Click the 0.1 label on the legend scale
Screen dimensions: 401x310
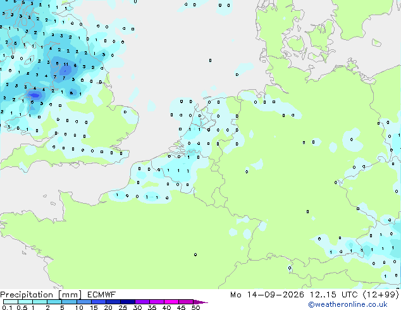[x=7, y=307]
